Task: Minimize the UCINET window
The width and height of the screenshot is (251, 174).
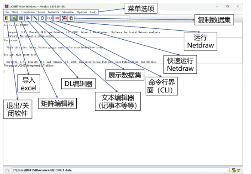Action: (x=217, y=6)
